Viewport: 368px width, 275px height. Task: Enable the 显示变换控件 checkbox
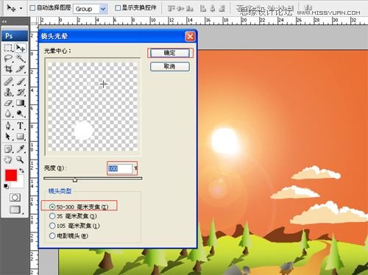pyautogui.click(x=118, y=8)
